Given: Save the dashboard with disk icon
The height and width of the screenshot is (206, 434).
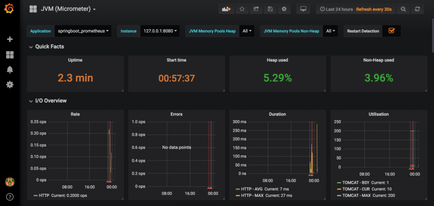Looking at the screenshot, I should 270,9.
